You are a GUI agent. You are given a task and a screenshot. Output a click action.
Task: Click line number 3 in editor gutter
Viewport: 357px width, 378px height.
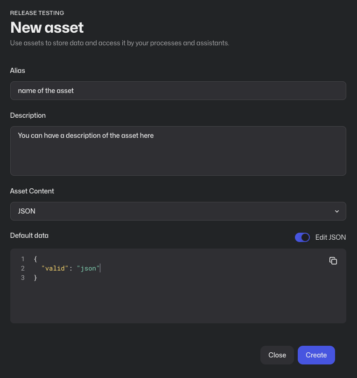click(x=23, y=278)
